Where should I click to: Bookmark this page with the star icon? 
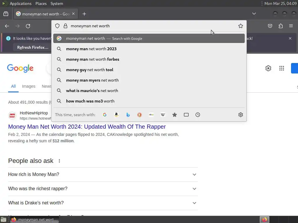click(241, 26)
